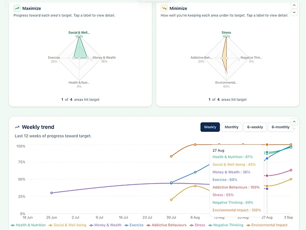Open Money & Wealth radar label detail
Screen dimensions: 306x230
coord(104,58)
